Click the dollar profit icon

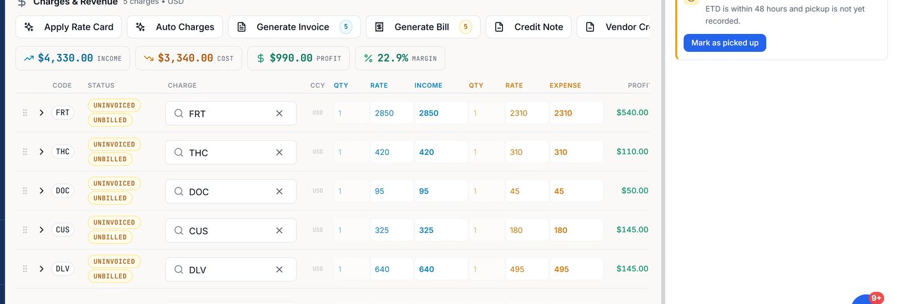[x=260, y=58]
